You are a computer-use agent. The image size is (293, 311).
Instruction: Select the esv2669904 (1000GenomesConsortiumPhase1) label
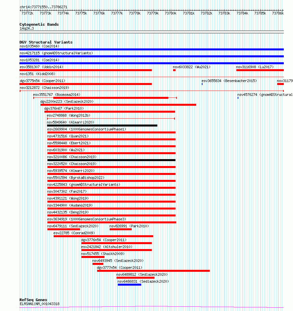click(x=87, y=129)
